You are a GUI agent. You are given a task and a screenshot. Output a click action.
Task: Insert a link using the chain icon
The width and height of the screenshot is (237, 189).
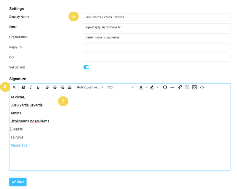click(180, 87)
